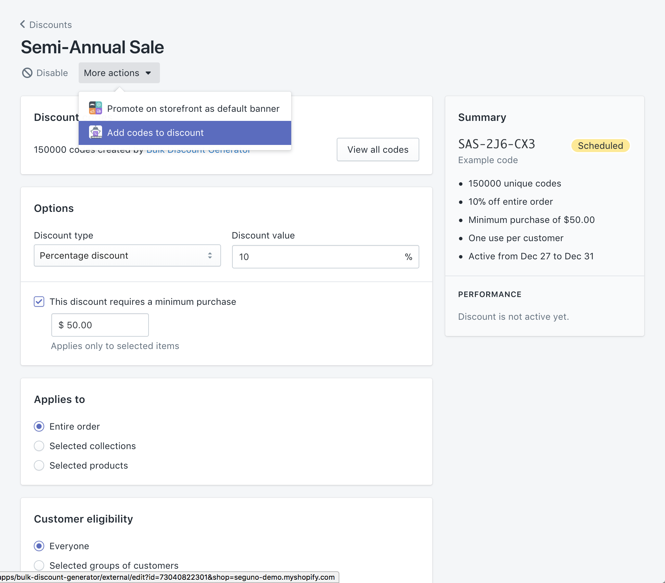
Task: Click the Bulk Discount Generator app icon
Action: (96, 132)
